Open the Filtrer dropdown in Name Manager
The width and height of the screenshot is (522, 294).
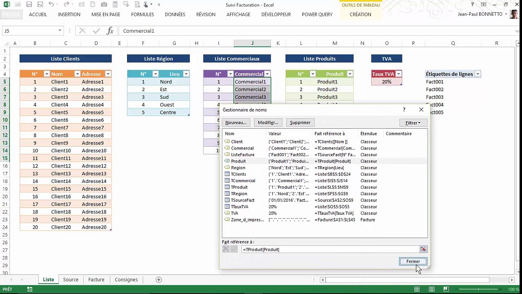point(413,122)
